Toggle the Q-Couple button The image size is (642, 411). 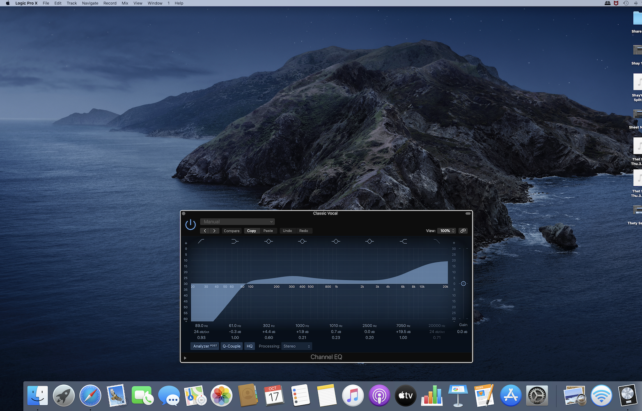[232, 346]
